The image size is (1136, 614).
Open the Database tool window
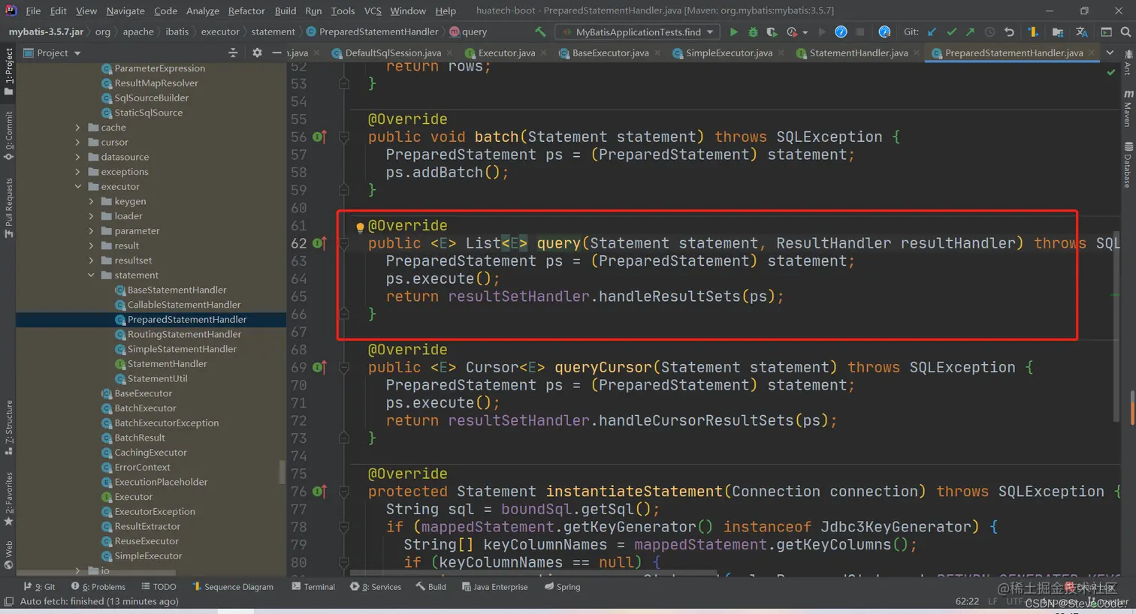coord(1128,164)
